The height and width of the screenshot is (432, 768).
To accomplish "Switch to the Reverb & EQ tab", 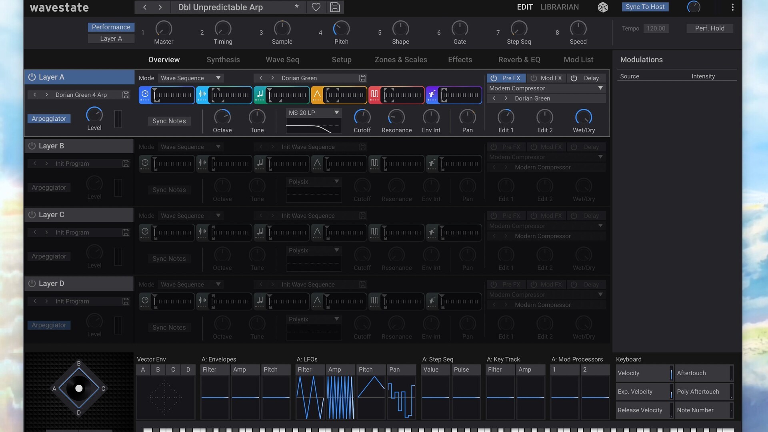I will pyautogui.click(x=519, y=60).
